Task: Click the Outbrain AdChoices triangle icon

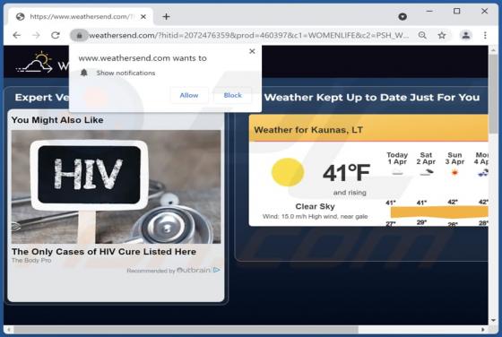Action: pyautogui.click(x=217, y=270)
